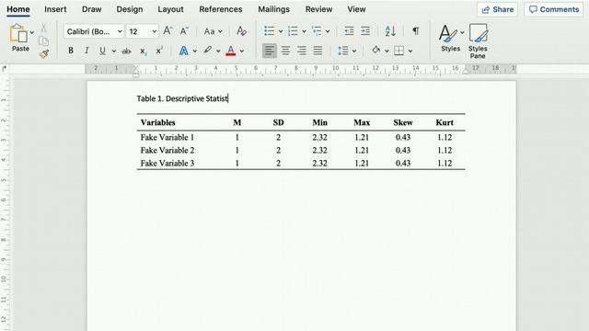Click the Copy icon

point(43,40)
